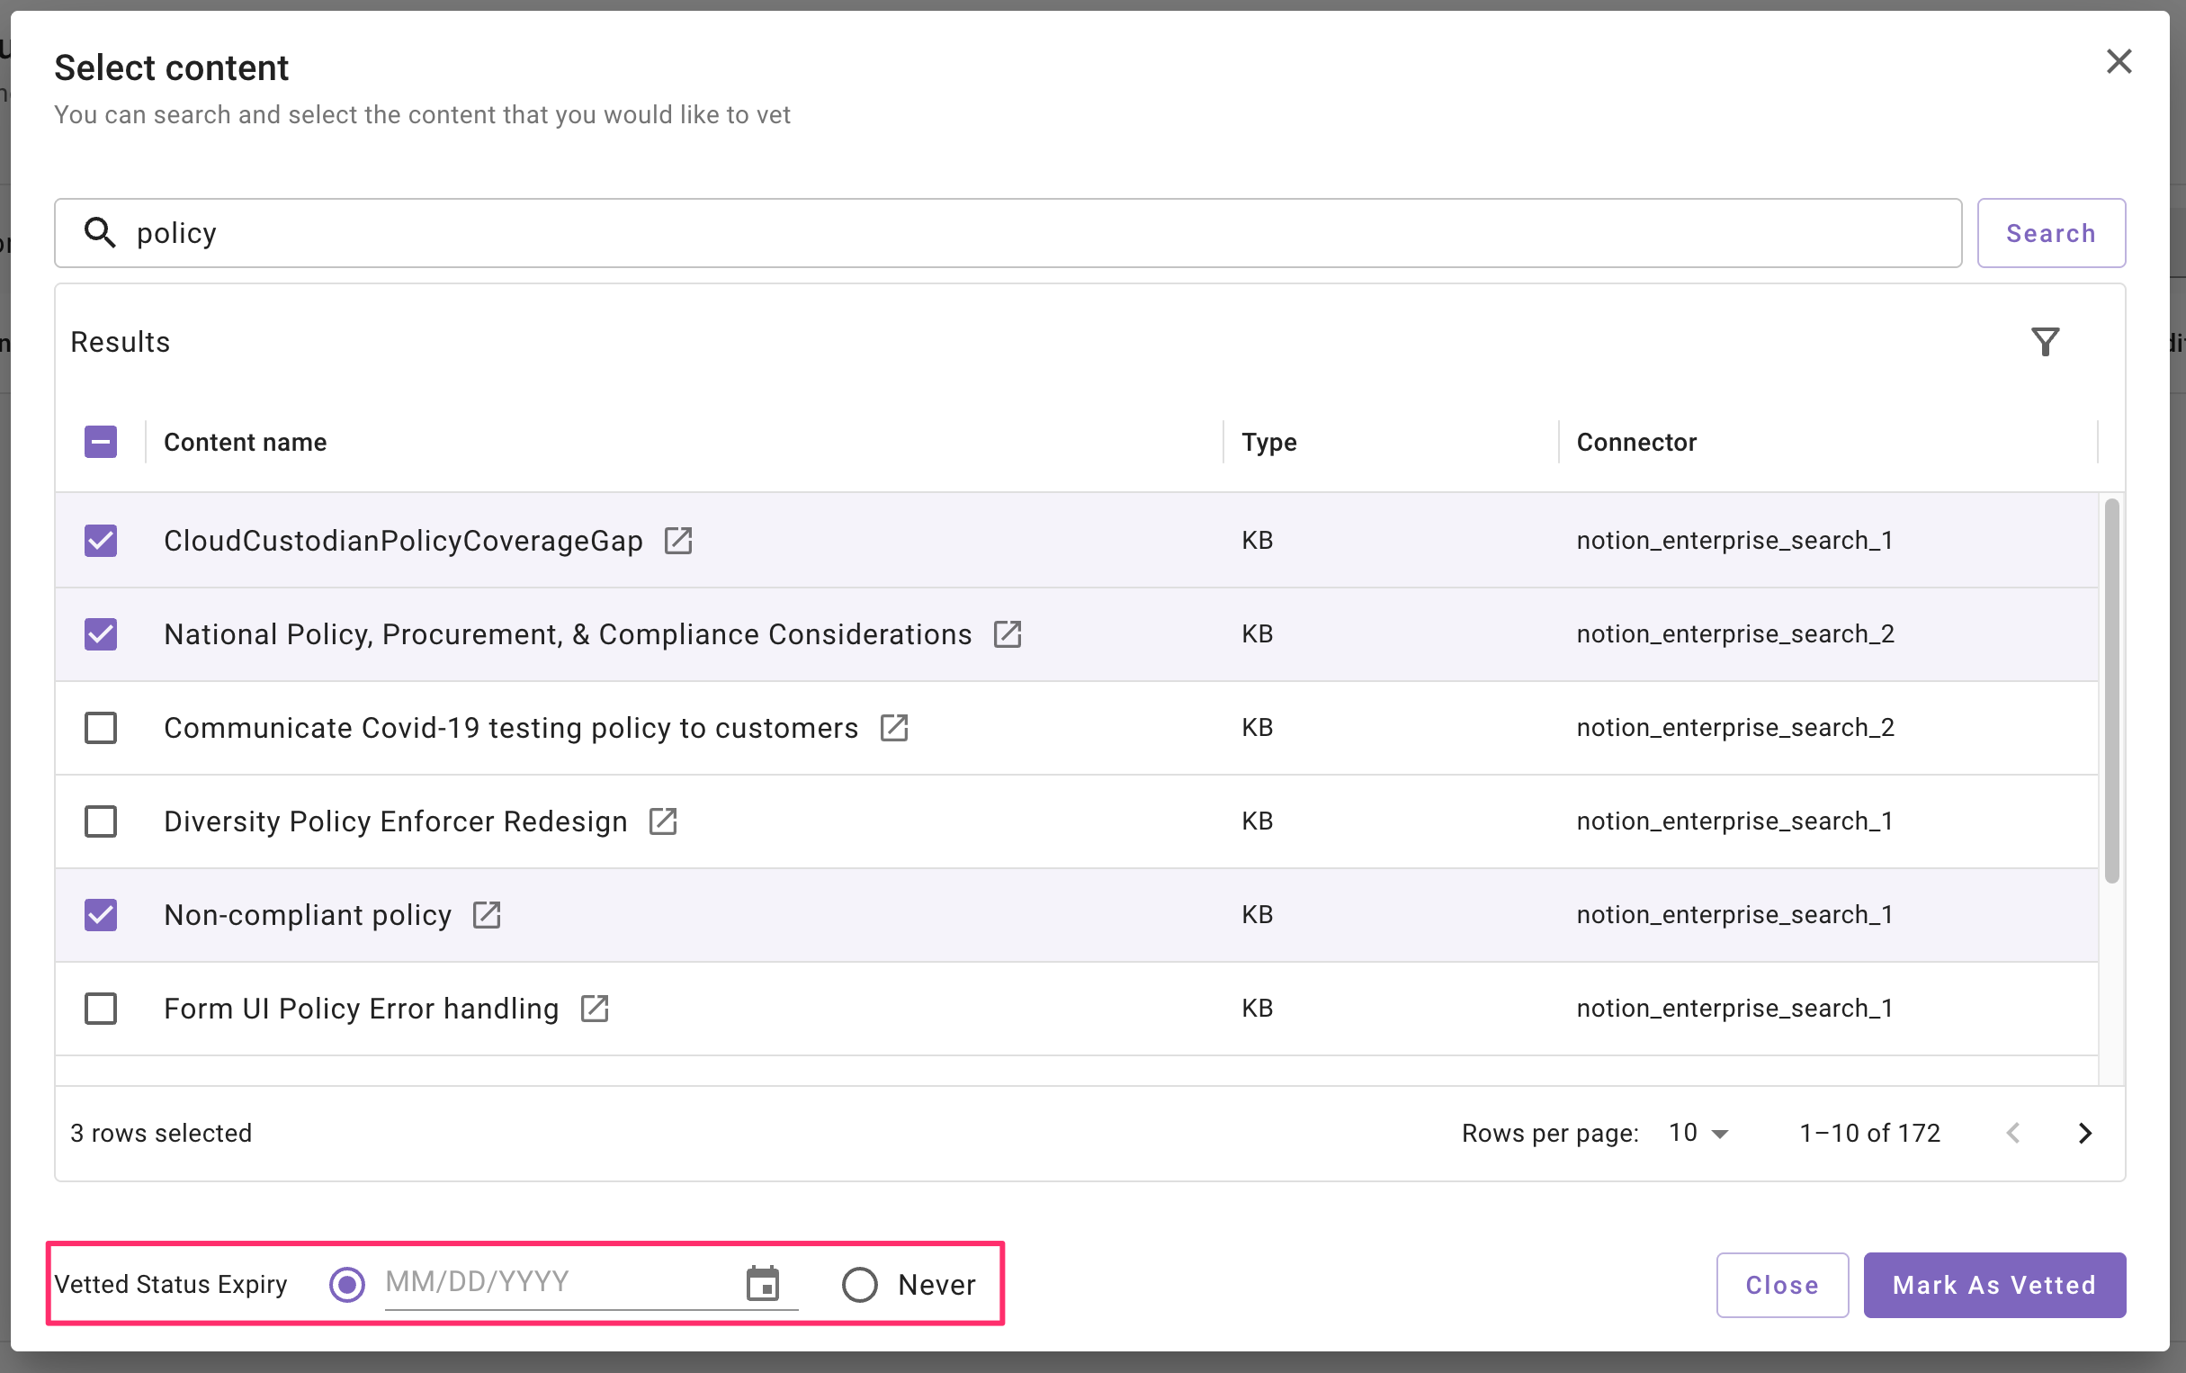Select the Never expiry radio option
2186x1373 pixels.
coord(859,1284)
